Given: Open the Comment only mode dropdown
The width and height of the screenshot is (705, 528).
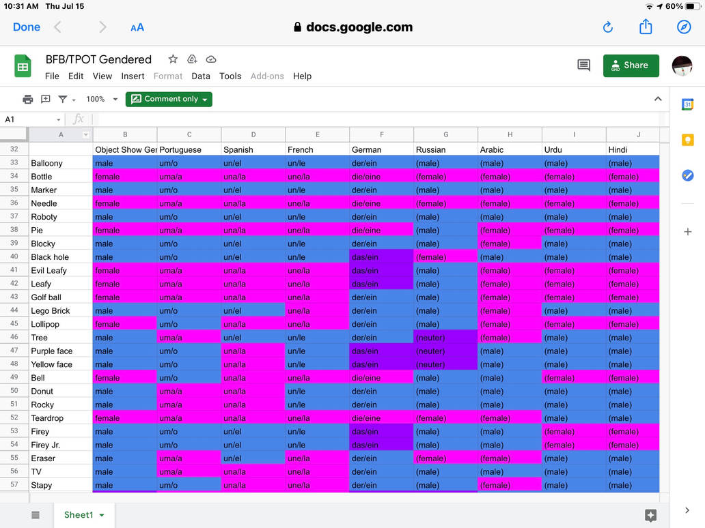Looking at the screenshot, I should [169, 99].
